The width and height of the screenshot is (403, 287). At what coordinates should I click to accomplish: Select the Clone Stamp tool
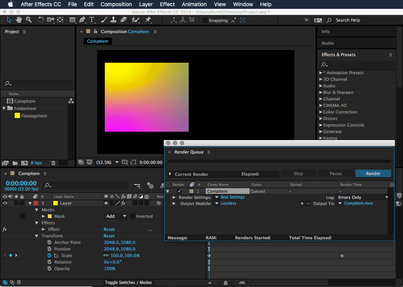(113, 20)
